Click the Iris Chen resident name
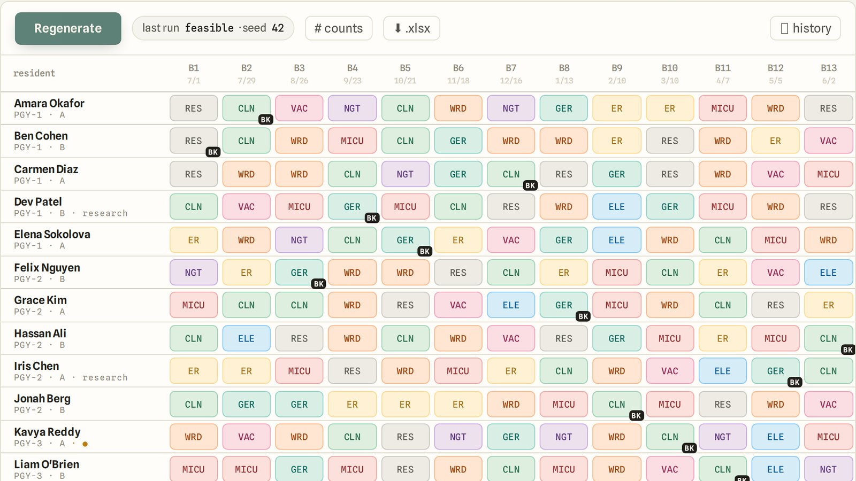Screen dimensions: 856x481 point(36,366)
